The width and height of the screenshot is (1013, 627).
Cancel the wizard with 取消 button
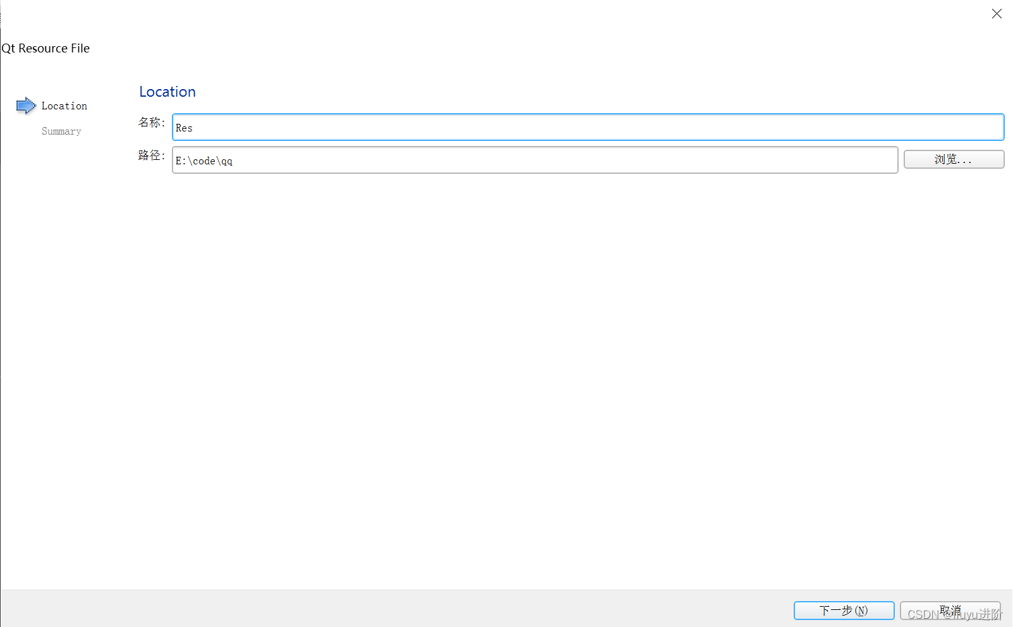(x=950, y=611)
